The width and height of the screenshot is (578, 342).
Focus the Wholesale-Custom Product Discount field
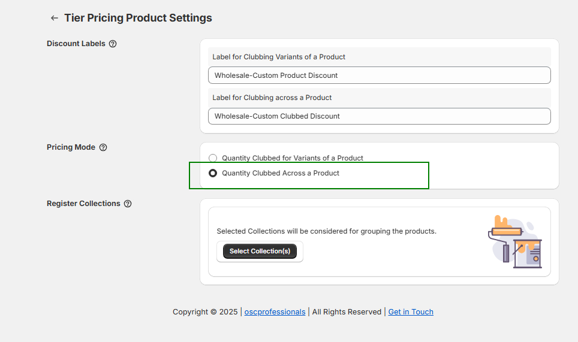[379, 75]
